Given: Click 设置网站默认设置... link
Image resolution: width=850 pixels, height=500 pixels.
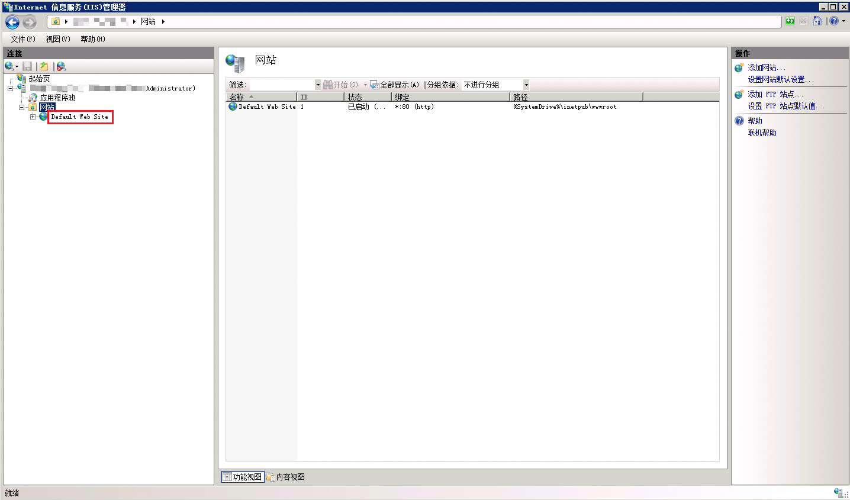Looking at the screenshot, I should click(x=781, y=79).
